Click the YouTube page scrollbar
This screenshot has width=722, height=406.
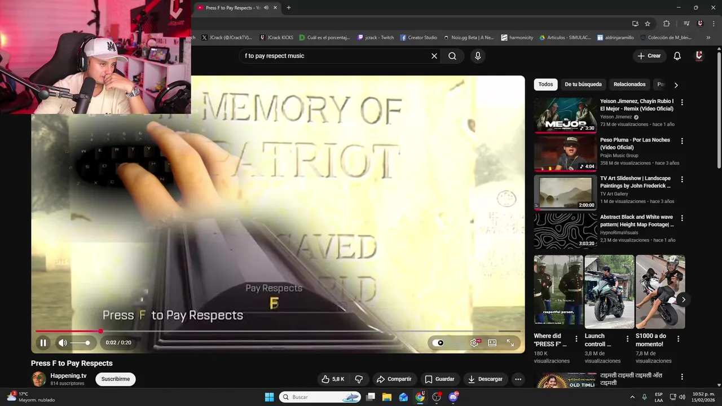(719, 111)
